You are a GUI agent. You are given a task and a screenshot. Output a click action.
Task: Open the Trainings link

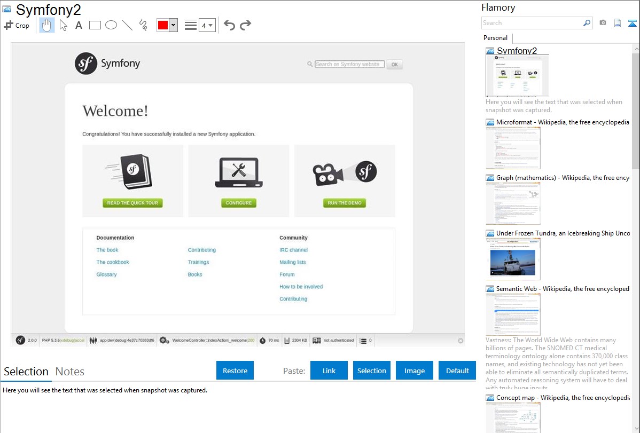pyautogui.click(x=198, y=262)
